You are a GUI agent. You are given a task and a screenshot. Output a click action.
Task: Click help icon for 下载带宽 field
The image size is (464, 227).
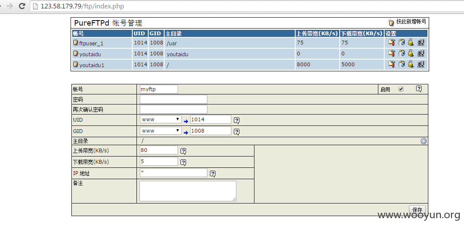point(184,162)
